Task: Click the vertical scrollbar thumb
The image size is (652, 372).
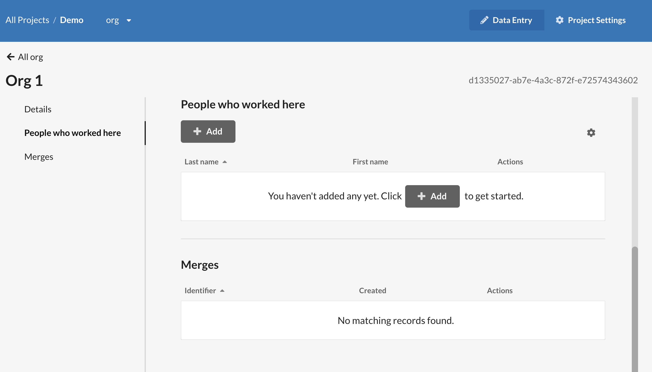Action: tap(635, 309)
